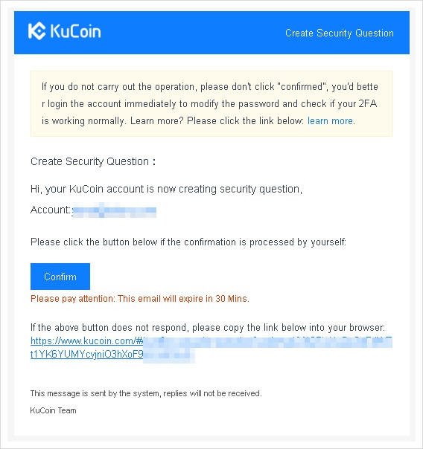Click the 'KuCoin Team' signature
This screenshot has width=423, height=449.
[x=54, y=410]
